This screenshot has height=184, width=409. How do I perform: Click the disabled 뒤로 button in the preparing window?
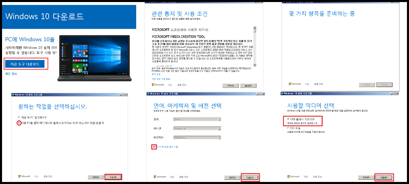pyautogui.click(x=367, y=85)
